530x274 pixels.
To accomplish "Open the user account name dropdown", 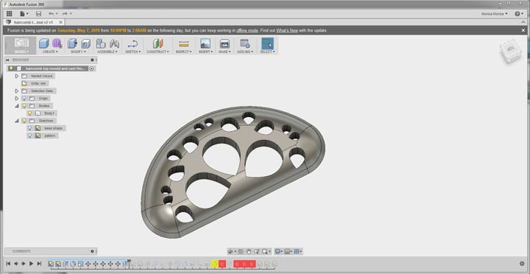I will pos(495,14).
